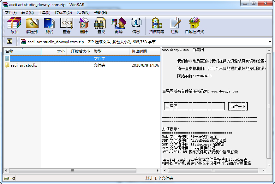Open the 工具(S) menu
Image resolution: width=275 pixels, height=184 pixels.
coord(44,13)
